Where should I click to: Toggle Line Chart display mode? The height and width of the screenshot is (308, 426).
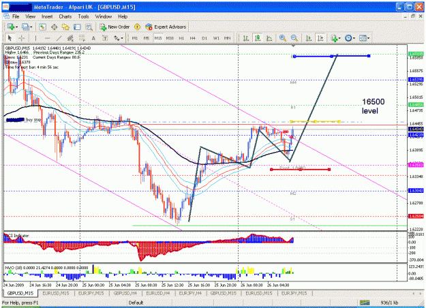point(269,38)
